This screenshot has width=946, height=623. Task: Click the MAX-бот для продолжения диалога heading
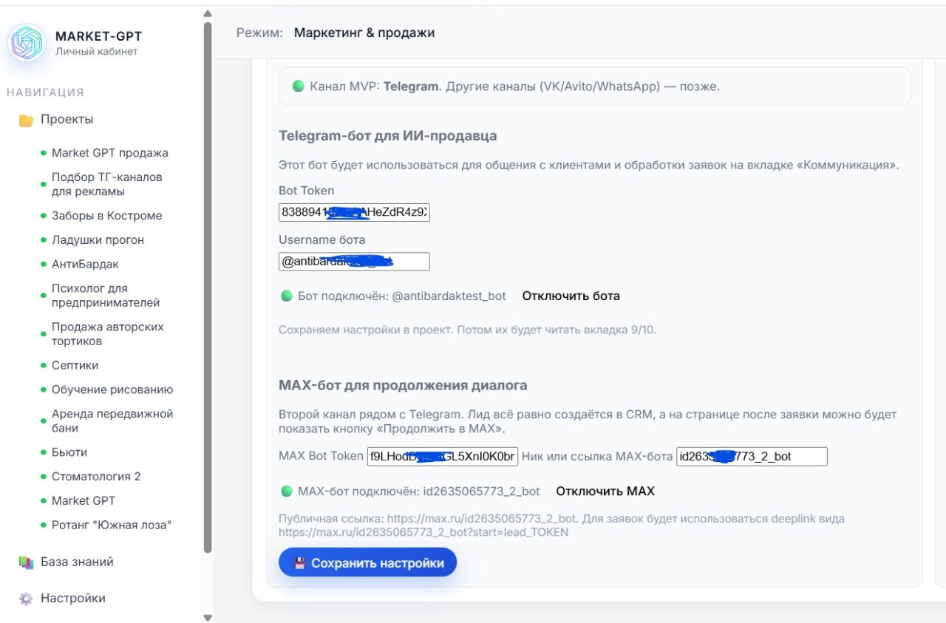pyautogui.click(x=403, y=386)
